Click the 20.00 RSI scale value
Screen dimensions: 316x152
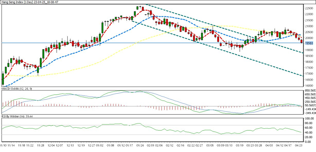pyautogui.click(x=308, y=137)
